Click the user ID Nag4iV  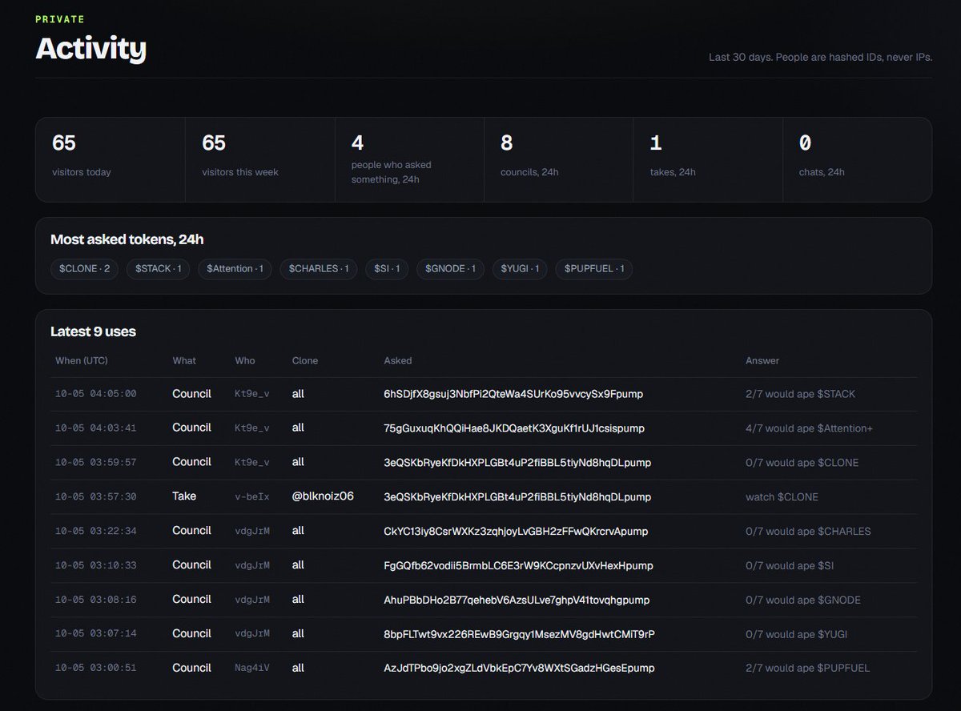(x=252, y=669)
